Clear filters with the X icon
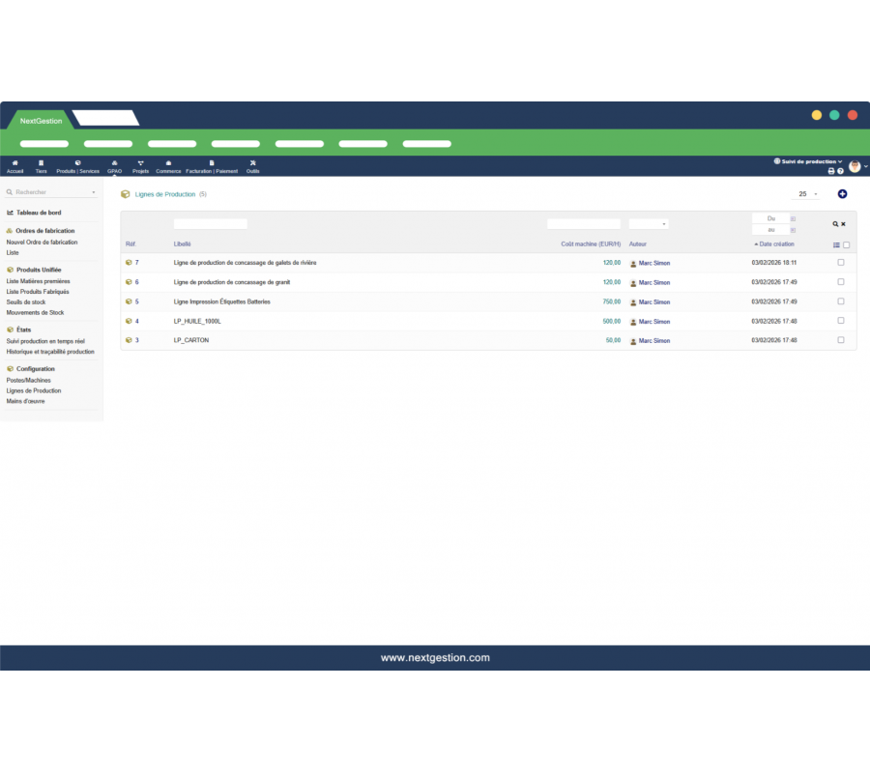Screen dimensions: 870x773 (x=843, y=224)
